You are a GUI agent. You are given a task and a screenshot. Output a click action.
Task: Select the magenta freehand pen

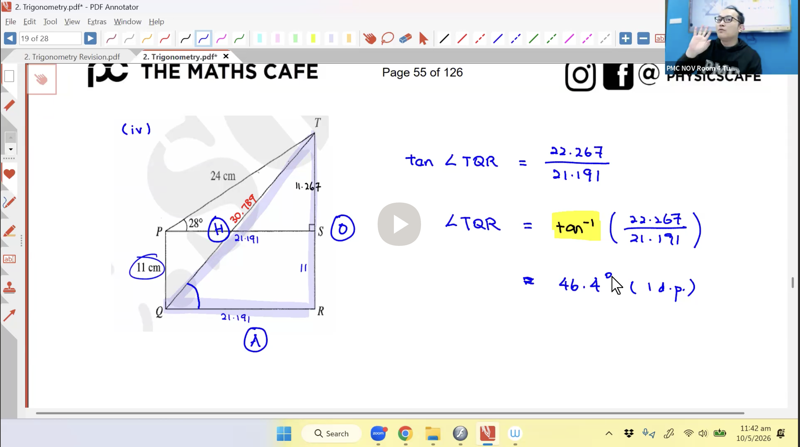(x=221, y=39)
